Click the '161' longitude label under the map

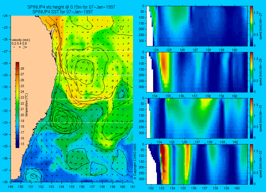pyautogui.click(x=133, y=187)
